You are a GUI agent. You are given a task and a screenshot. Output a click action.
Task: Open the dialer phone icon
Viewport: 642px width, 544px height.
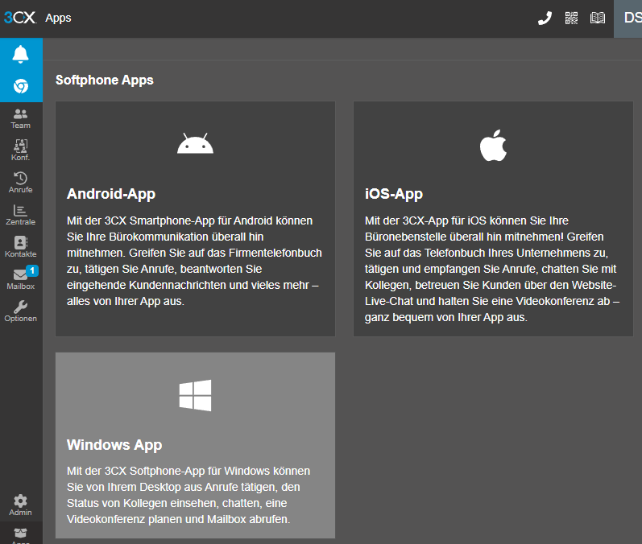545,18
